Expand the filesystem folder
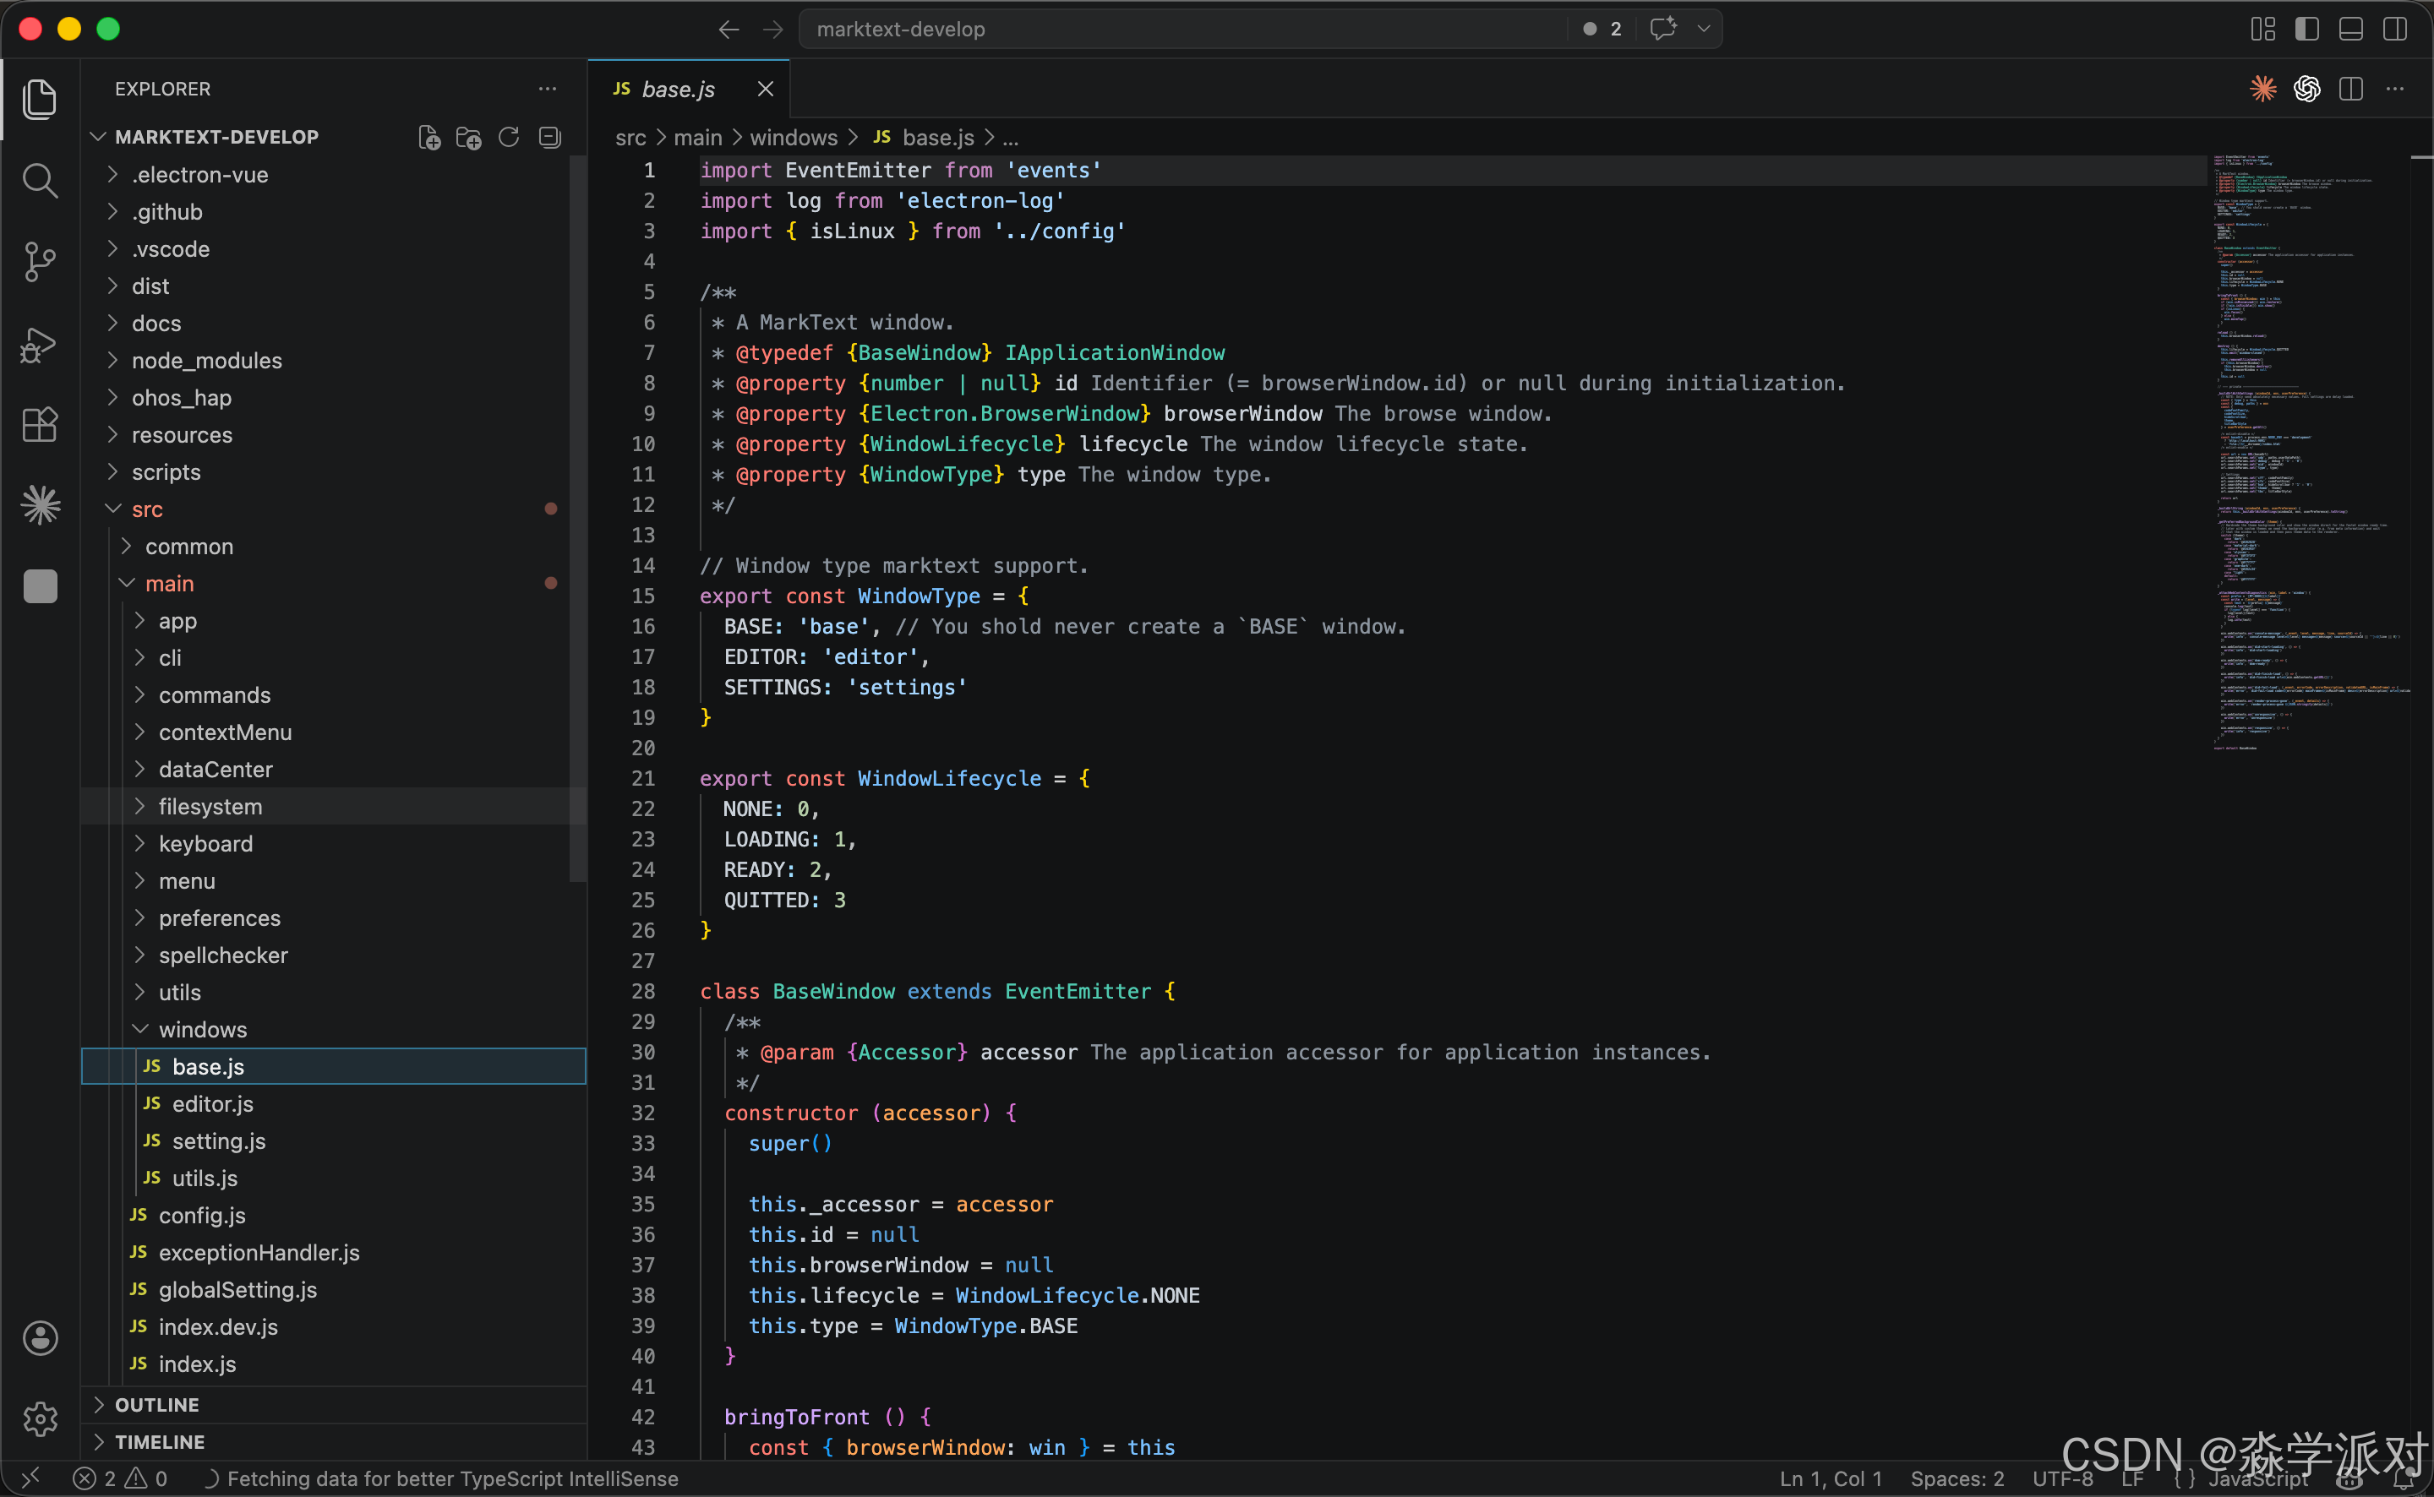The height and width of the screenshot is (1497, 2434). (x=333, y=806)
